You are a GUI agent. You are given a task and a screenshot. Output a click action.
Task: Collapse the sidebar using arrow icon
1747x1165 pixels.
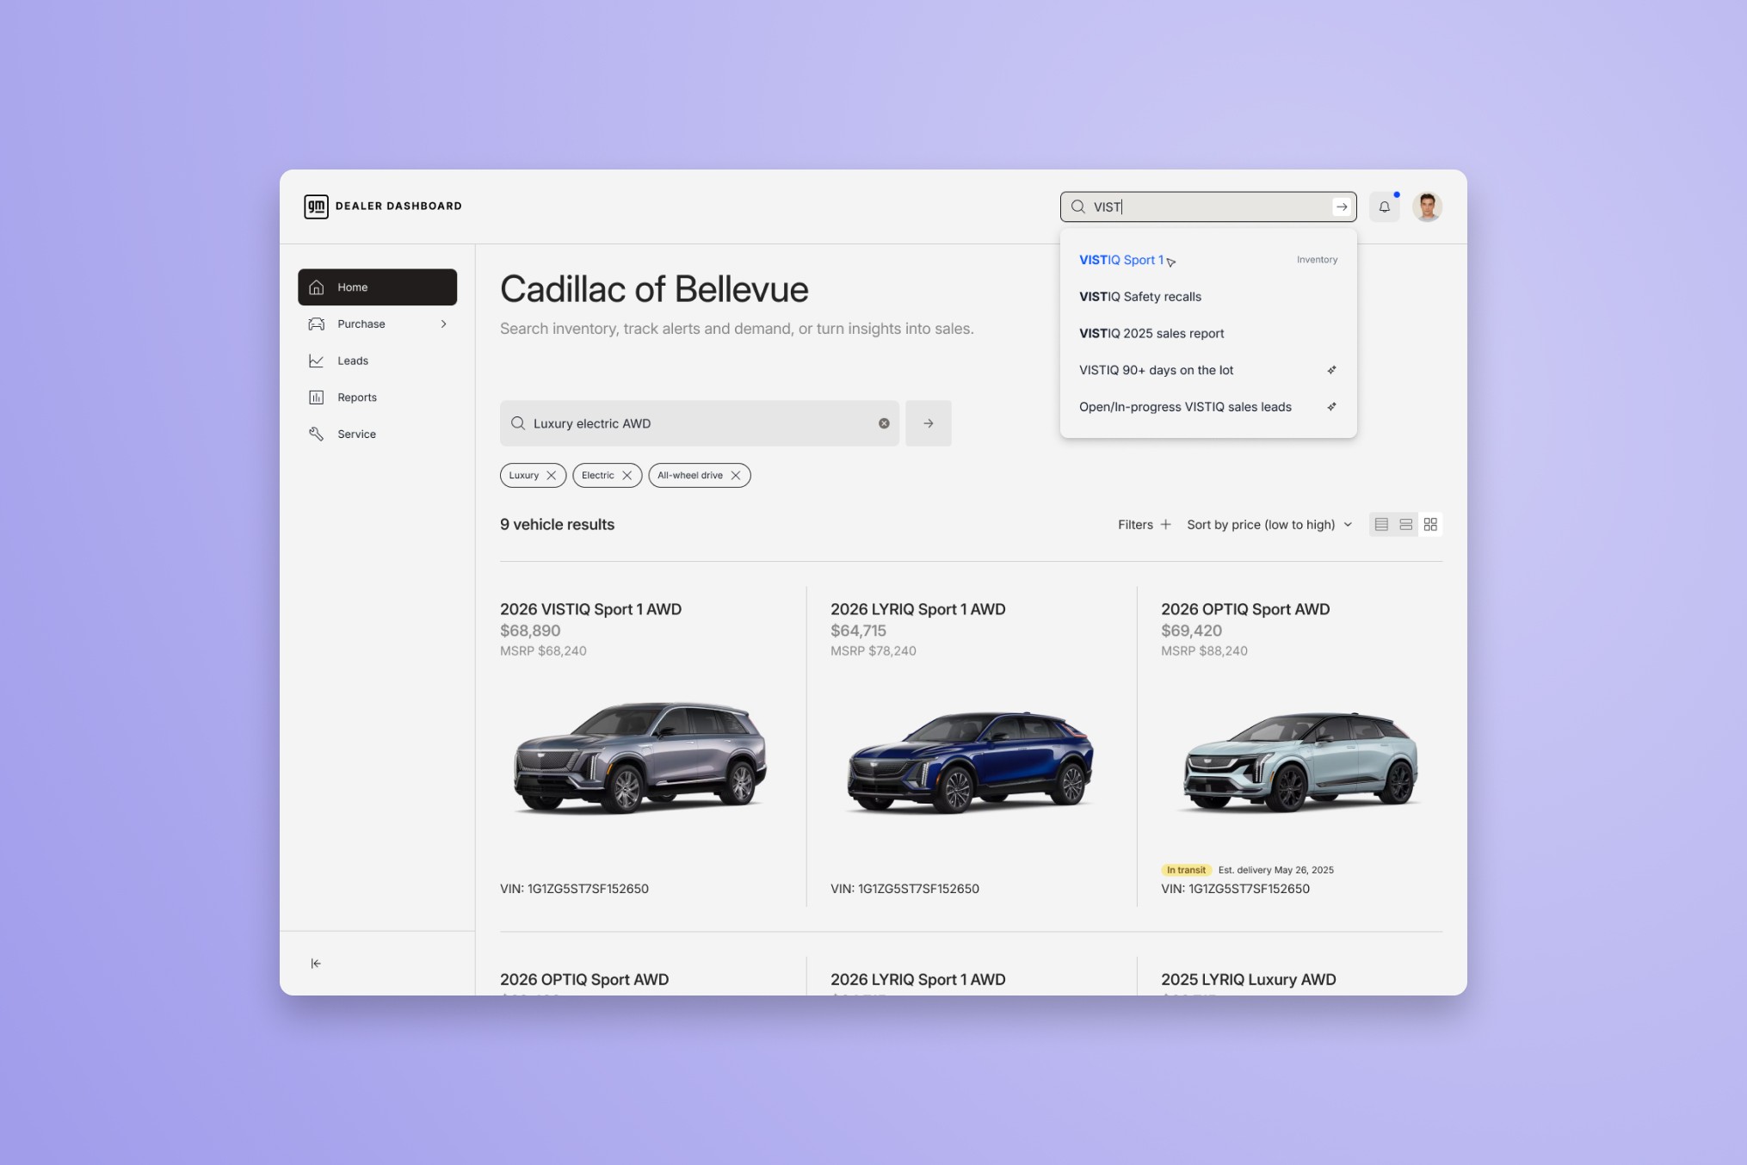click(316, 963)
